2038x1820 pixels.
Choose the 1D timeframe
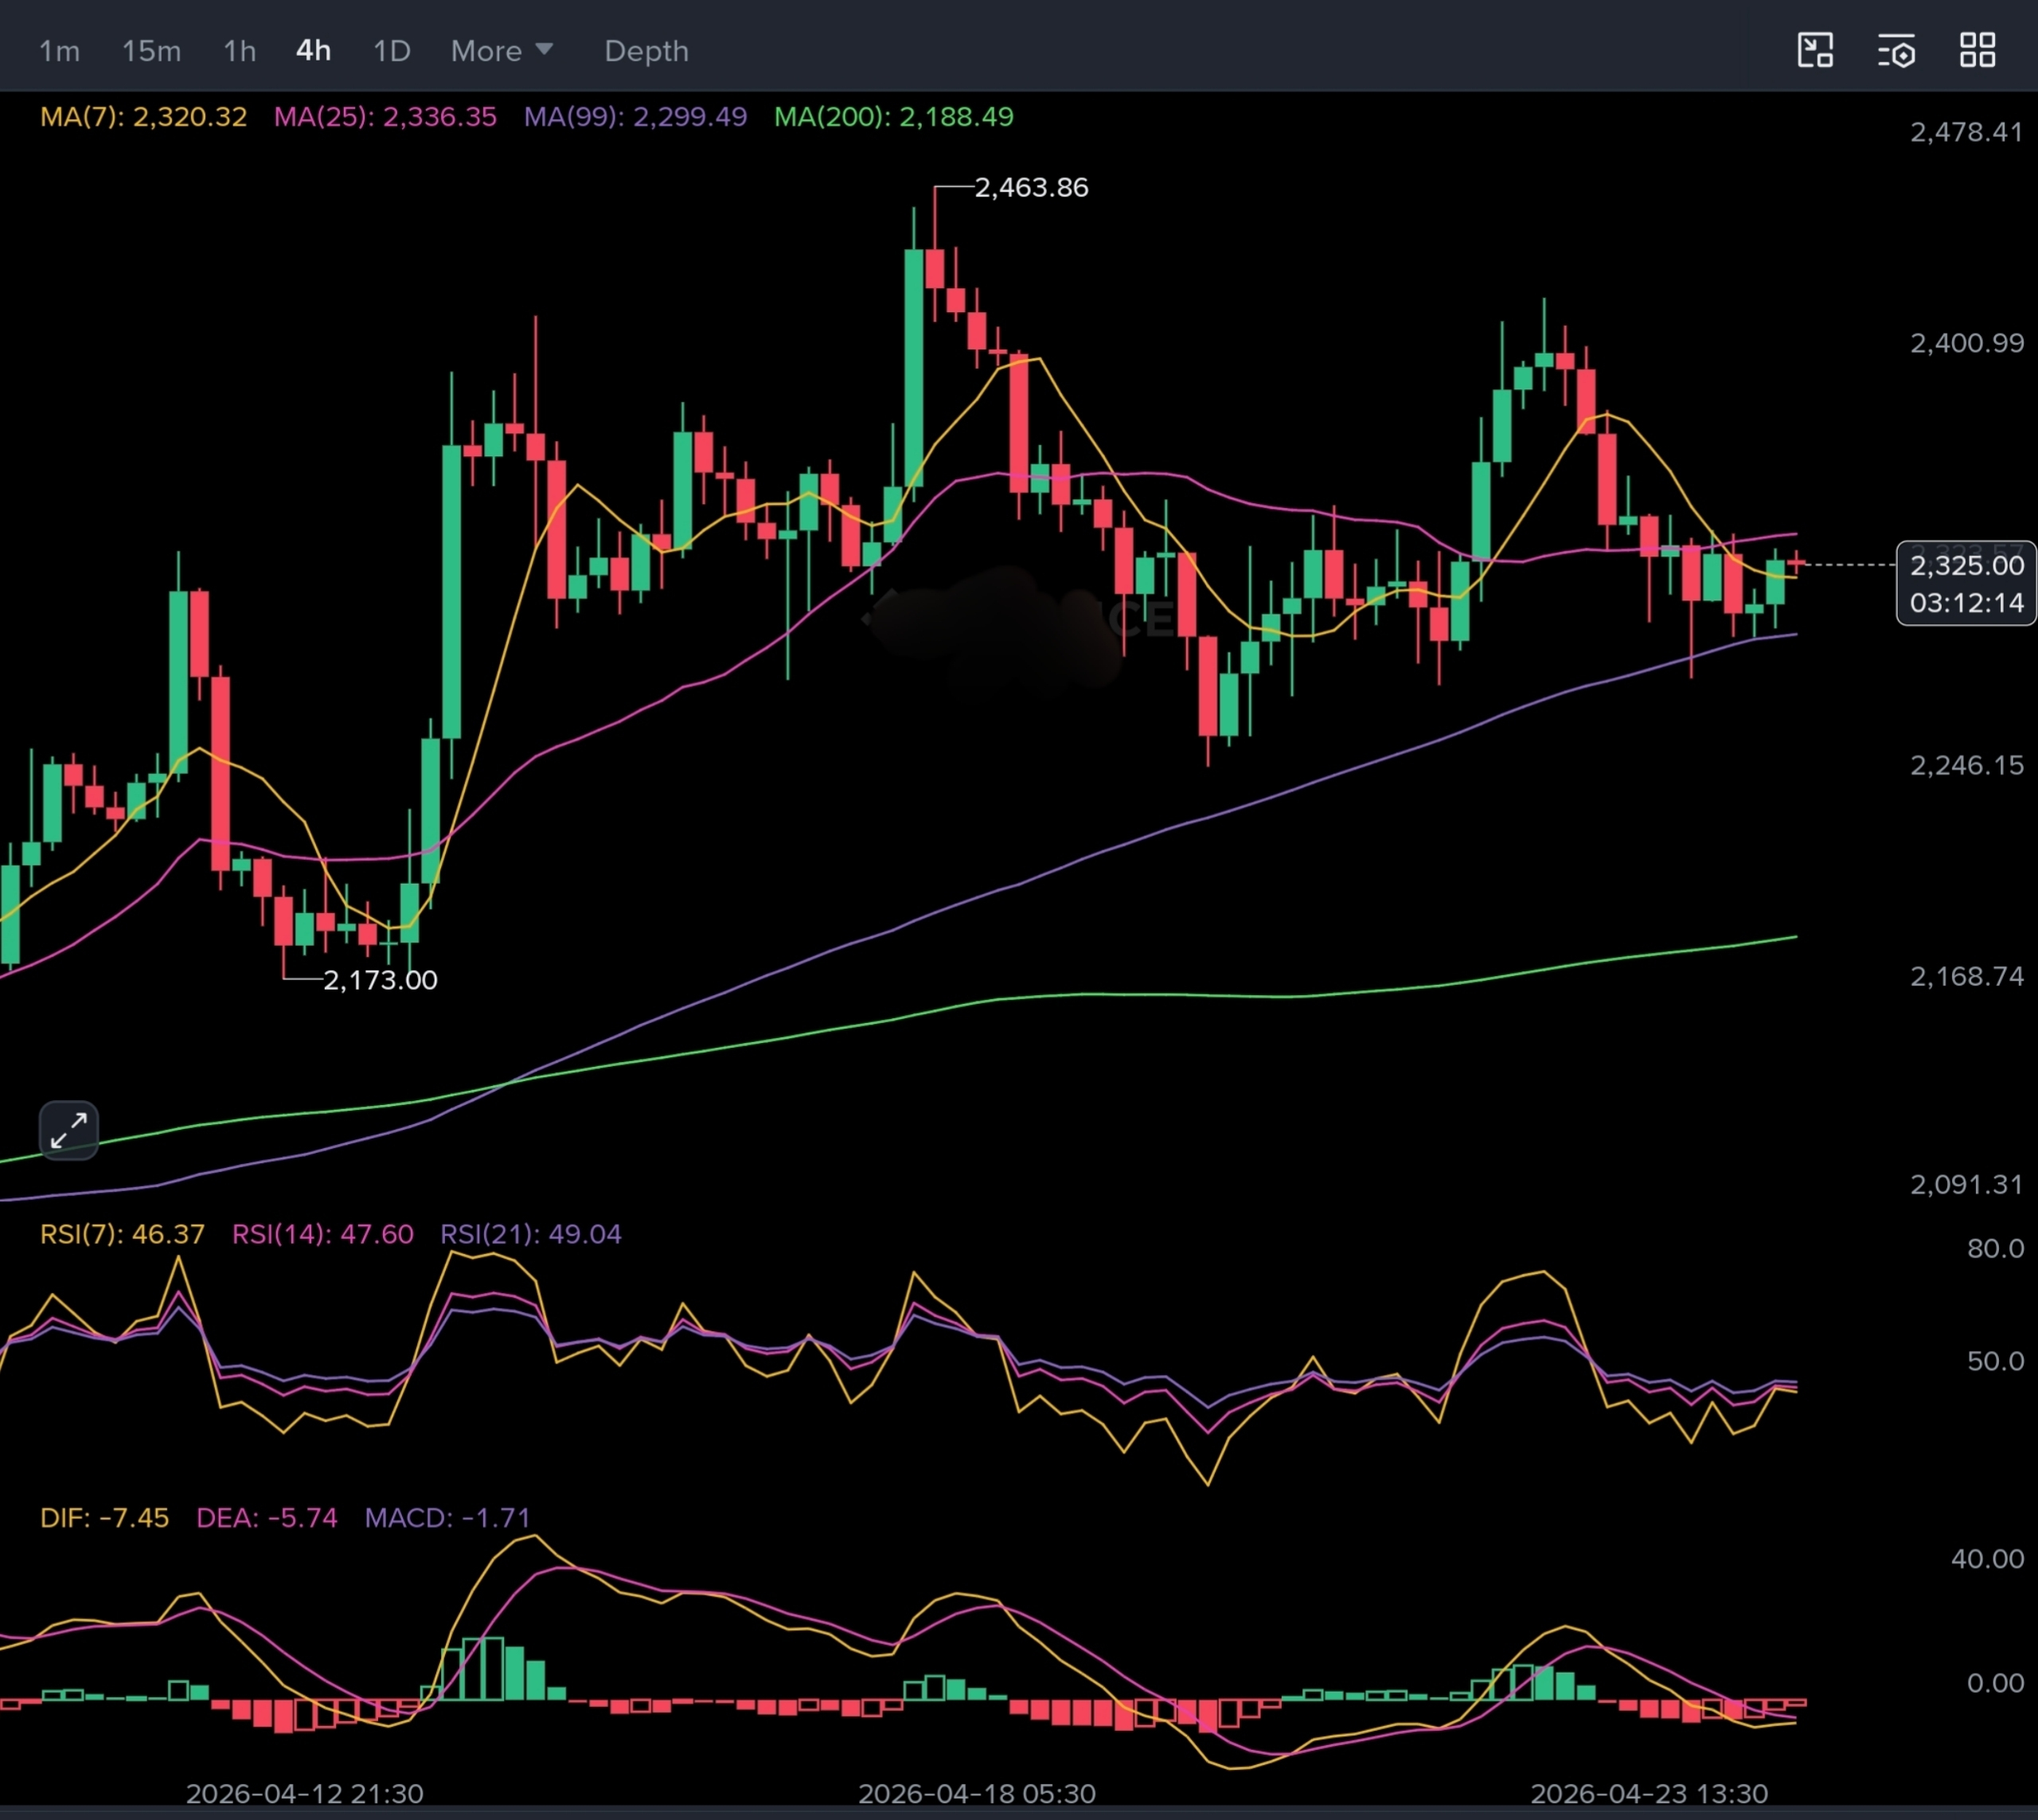pos(391,51)
